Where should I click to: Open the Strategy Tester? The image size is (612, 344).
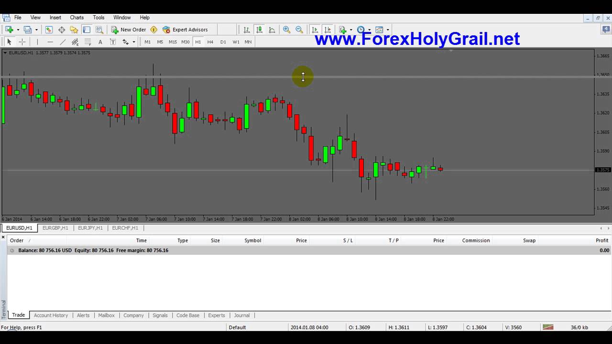tap(99, 30)
